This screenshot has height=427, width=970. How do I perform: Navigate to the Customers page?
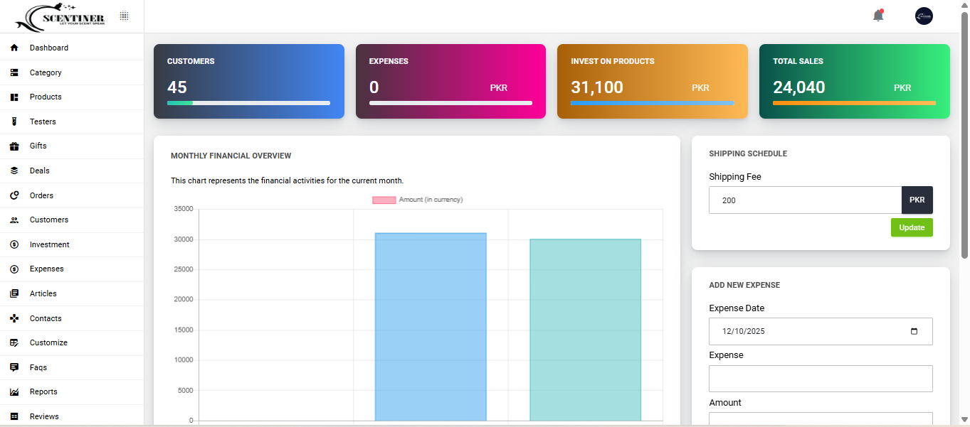48,220
